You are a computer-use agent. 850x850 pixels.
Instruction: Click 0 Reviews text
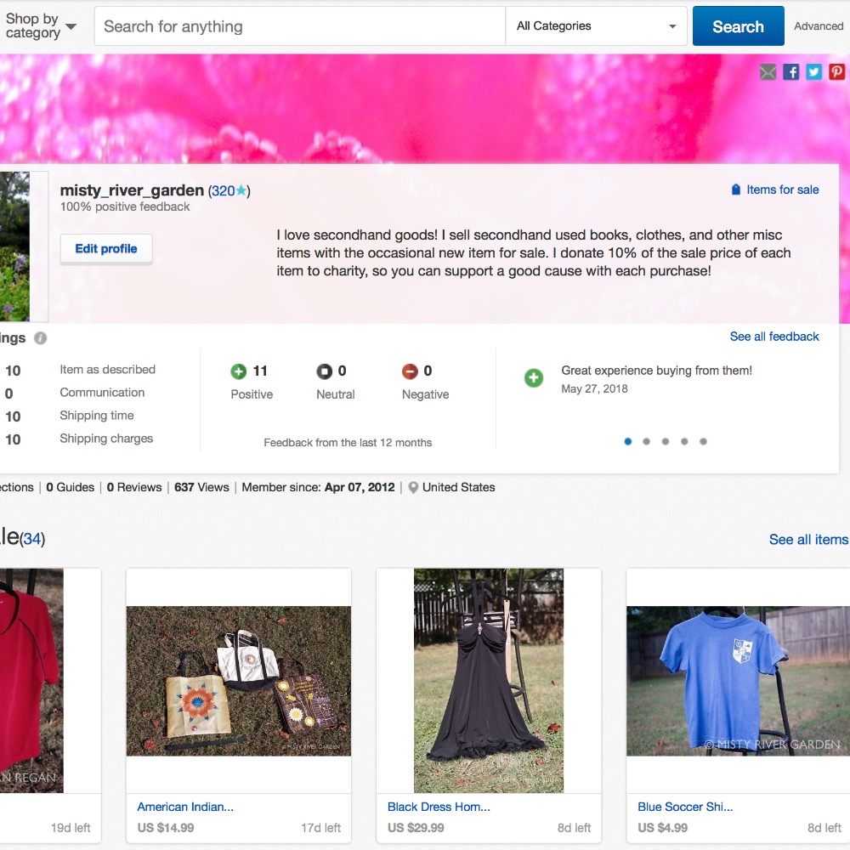coord(134,487)
